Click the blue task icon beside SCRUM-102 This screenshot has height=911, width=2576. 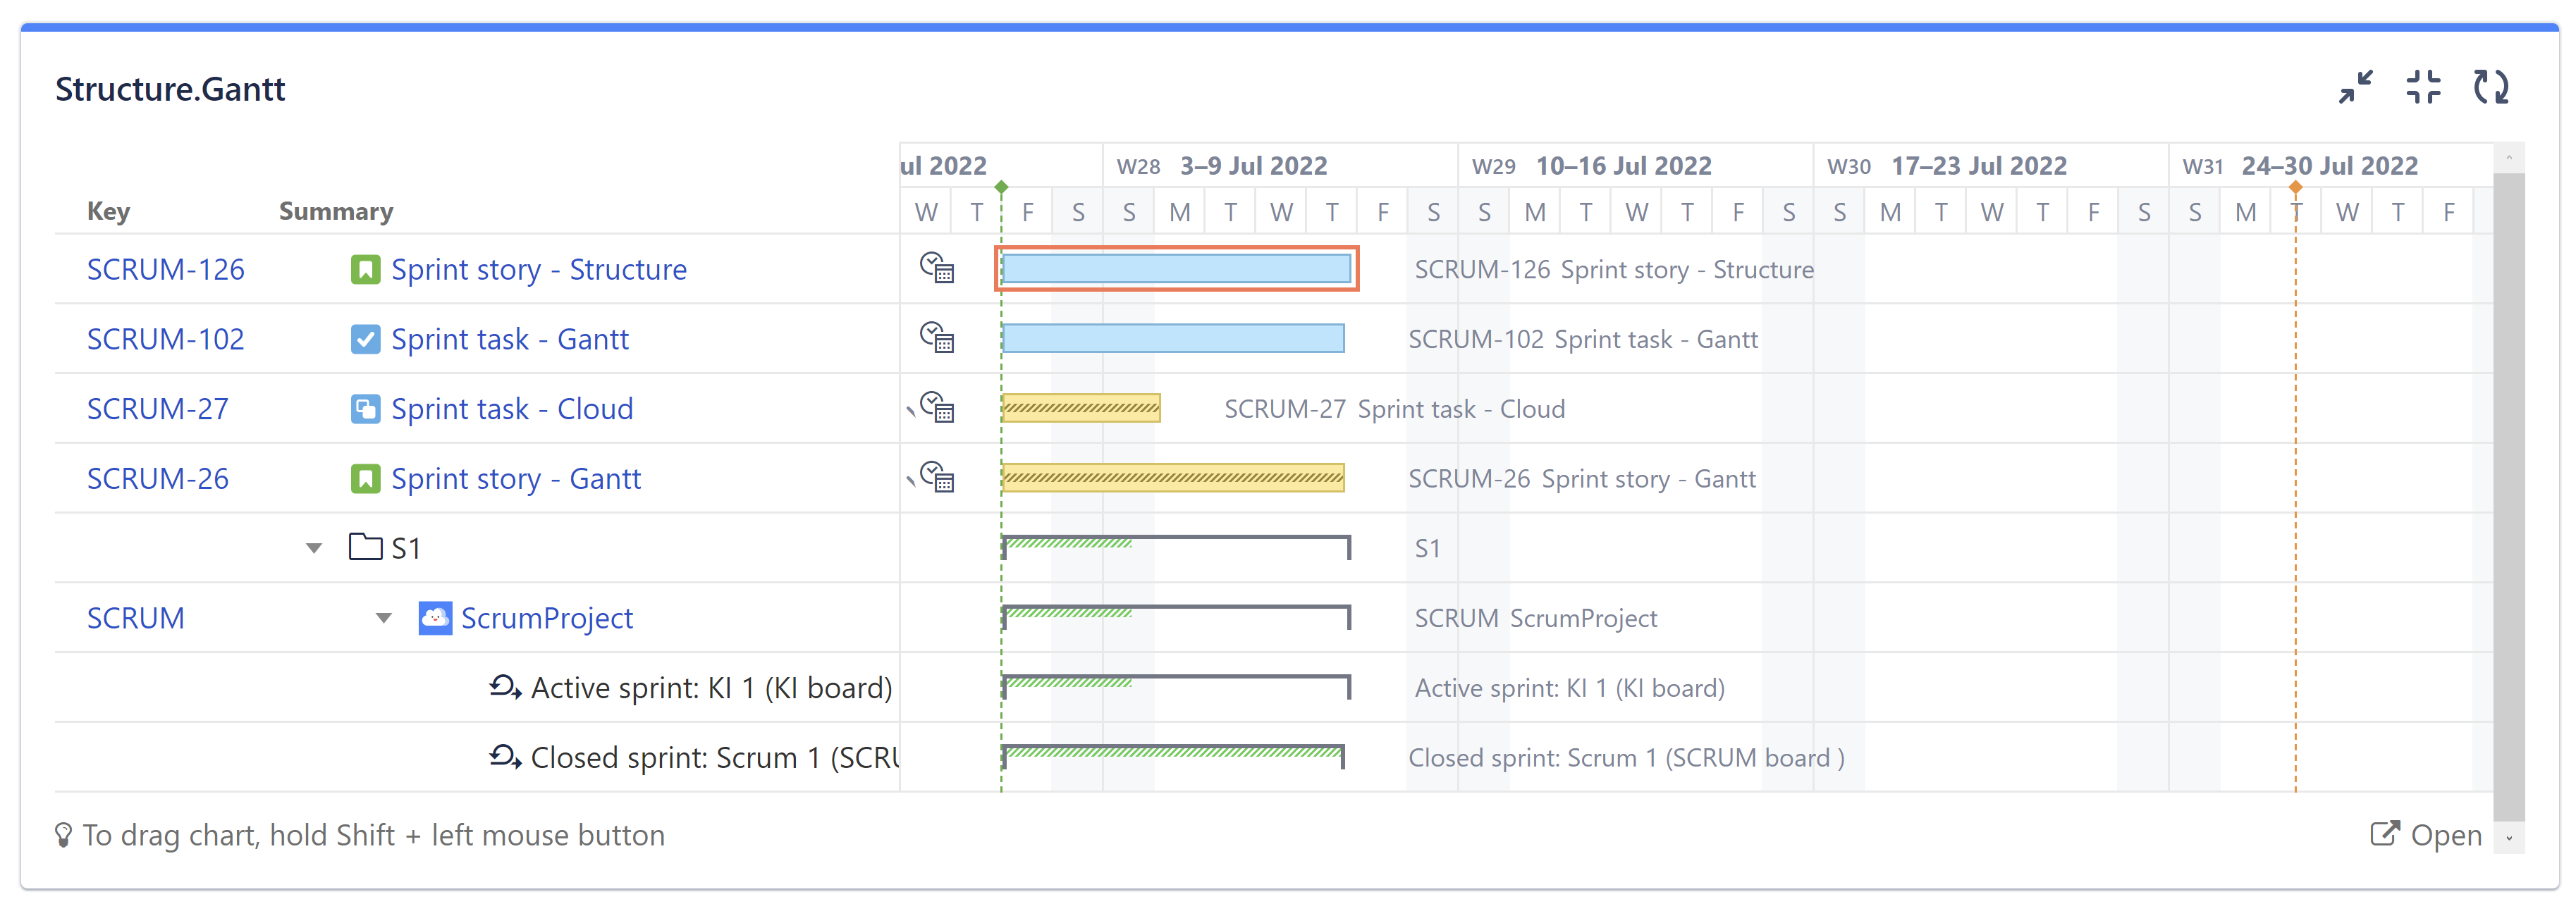(365, 339)
